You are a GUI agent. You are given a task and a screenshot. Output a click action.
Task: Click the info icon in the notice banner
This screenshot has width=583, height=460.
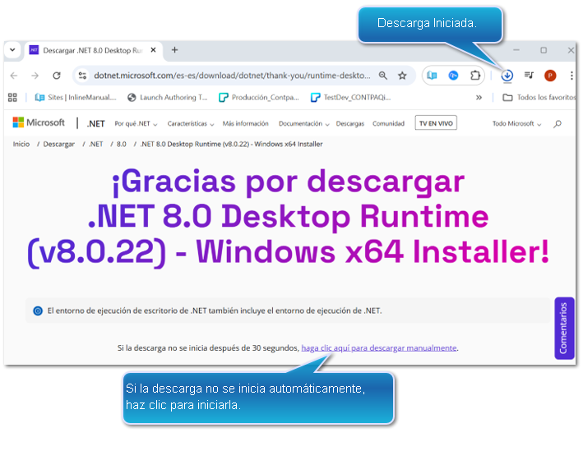tap(38, 310)
